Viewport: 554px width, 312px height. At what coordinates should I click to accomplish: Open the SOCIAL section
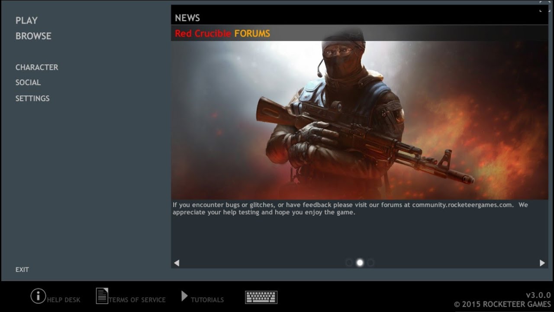tap(28, 82)
